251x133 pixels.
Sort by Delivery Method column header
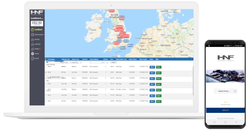94,59
